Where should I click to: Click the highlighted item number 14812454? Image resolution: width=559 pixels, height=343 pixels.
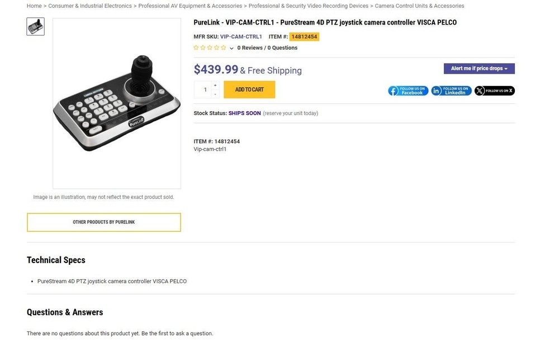[304, 36]
